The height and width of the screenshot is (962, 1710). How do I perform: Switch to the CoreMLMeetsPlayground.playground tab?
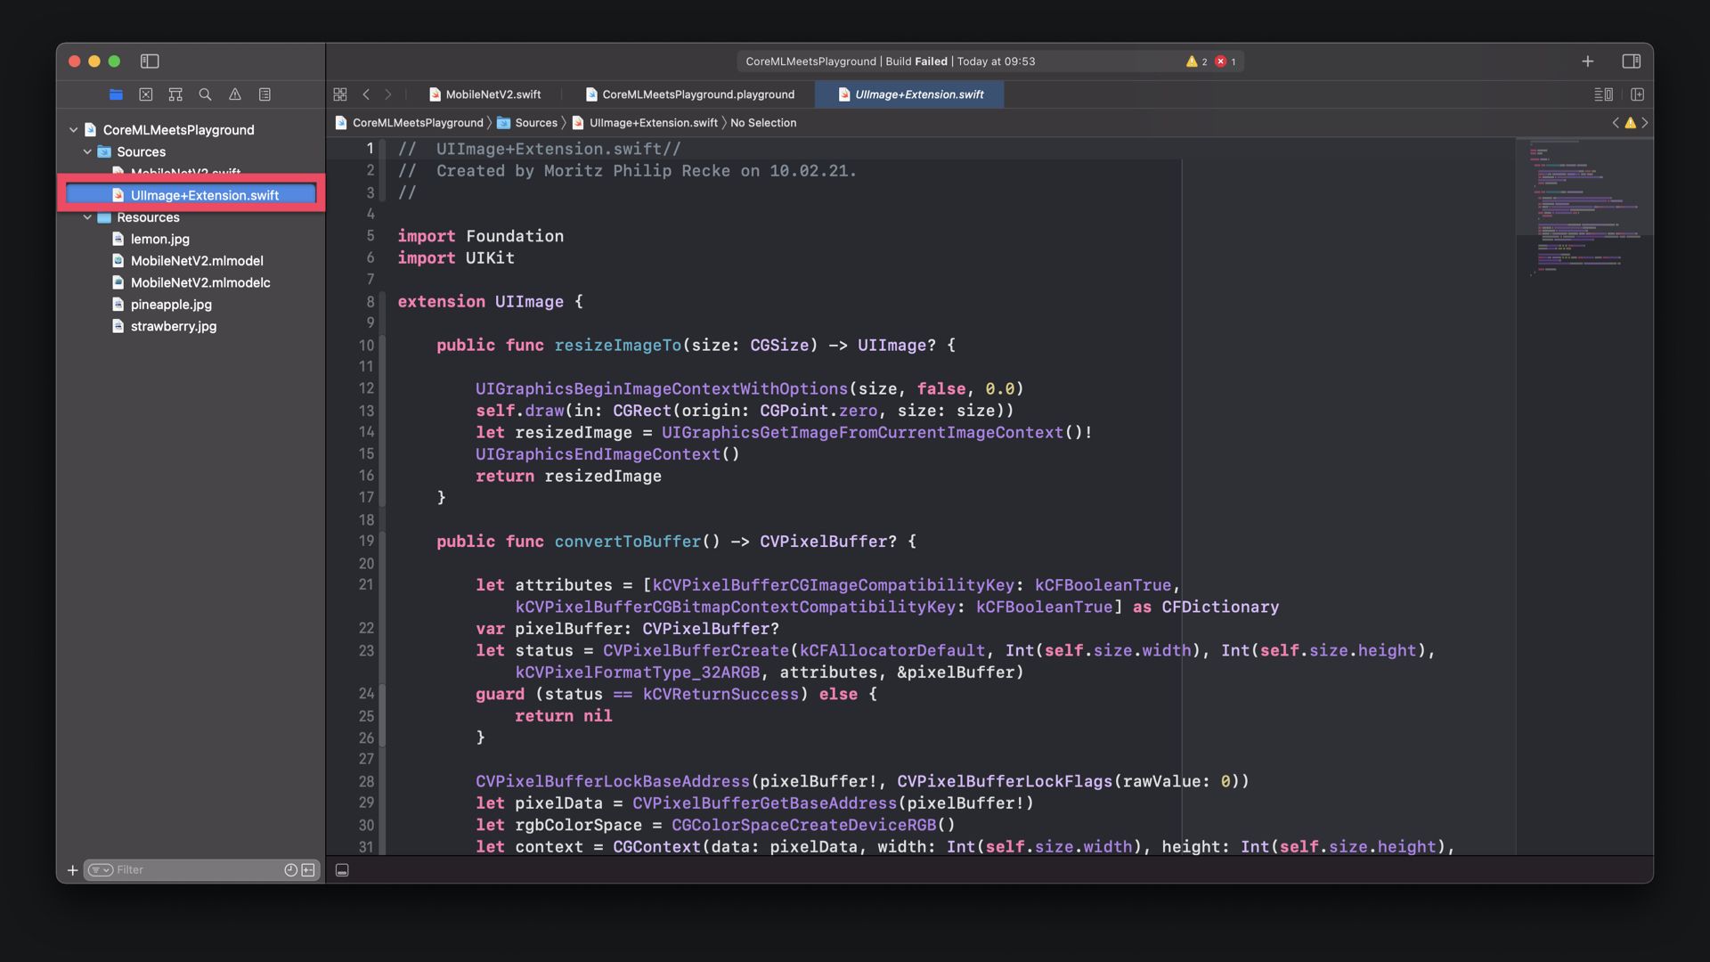[x=697, y=94]
